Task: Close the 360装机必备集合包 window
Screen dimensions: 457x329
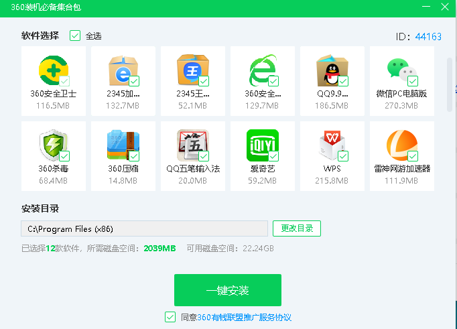Action: [x=445, y=7]
